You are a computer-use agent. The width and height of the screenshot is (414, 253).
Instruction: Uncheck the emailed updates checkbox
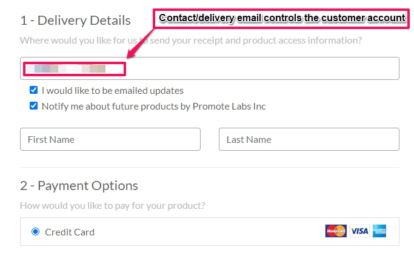tap(33, 90)
